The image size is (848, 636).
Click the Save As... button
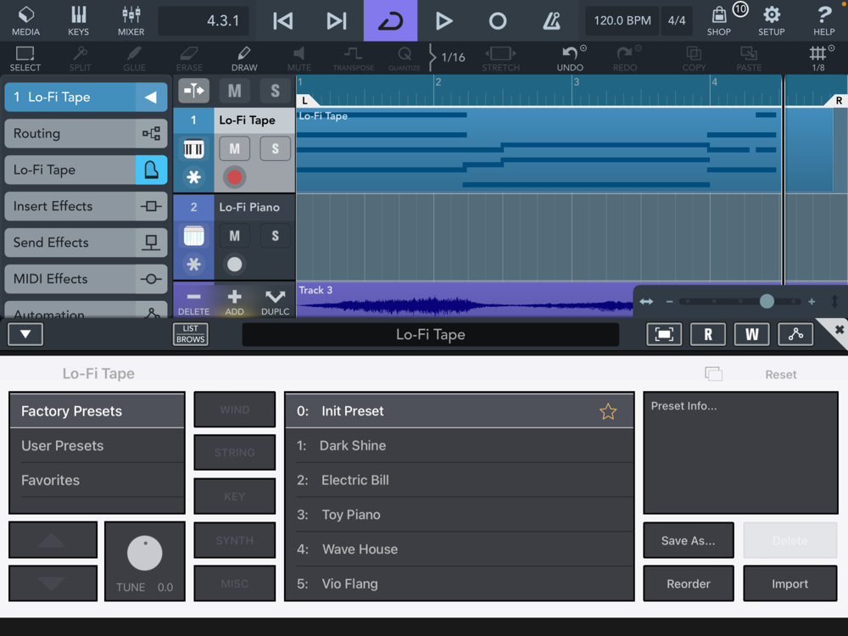[688, 540]
